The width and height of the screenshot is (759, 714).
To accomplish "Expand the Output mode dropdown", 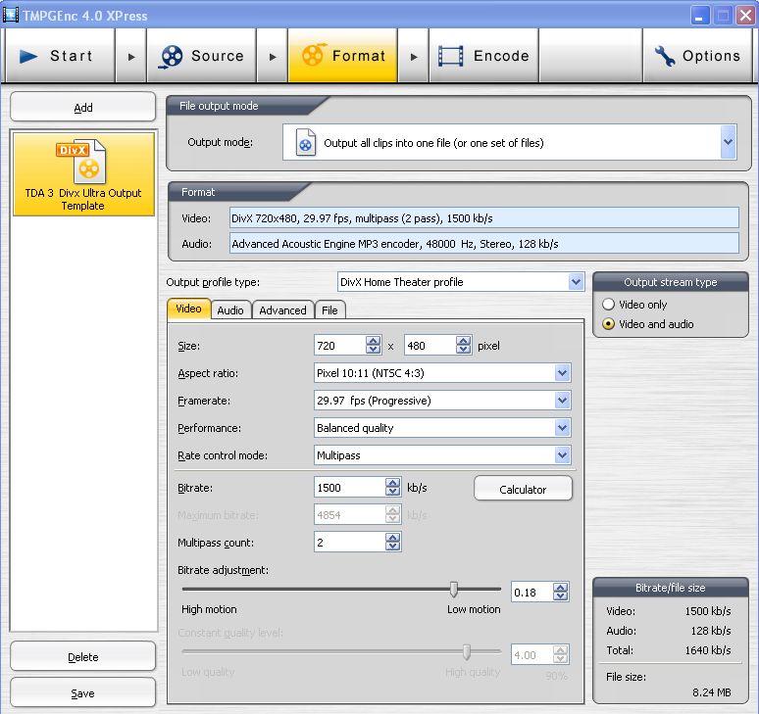I will tap(728, 142).
